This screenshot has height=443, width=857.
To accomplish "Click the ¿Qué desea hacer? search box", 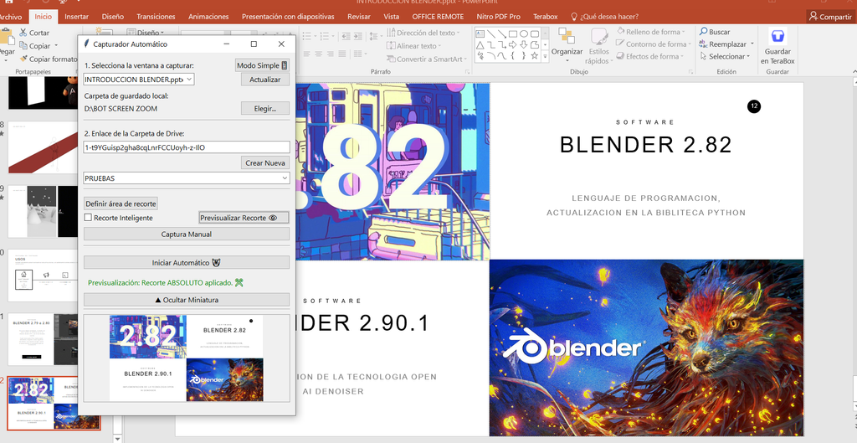I will click(604, 17).
